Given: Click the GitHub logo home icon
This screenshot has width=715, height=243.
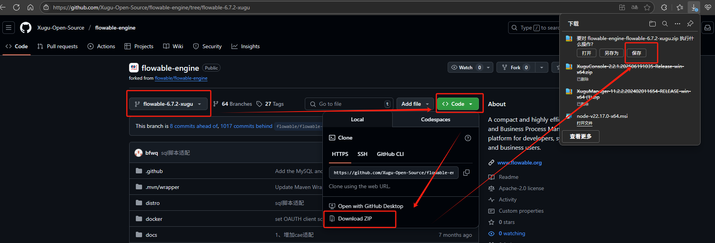Looking at the screenshot, I should tap(26, 28).
